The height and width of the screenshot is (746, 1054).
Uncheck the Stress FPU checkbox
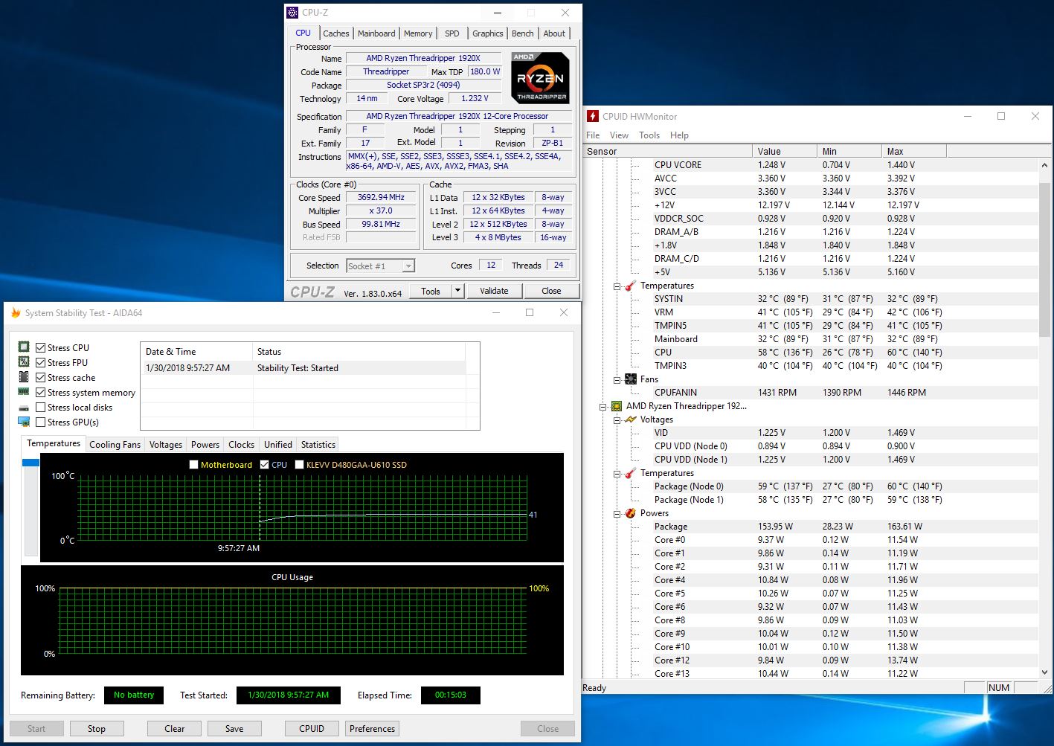pos(41,363)
